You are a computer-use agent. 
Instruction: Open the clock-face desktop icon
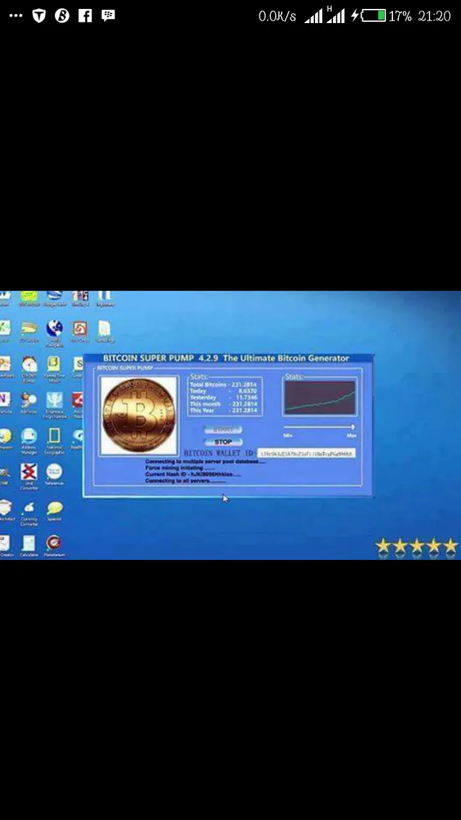(29, 370)
